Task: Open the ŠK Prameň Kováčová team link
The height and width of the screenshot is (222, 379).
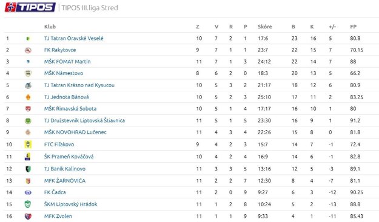Action: pos(69,157)
